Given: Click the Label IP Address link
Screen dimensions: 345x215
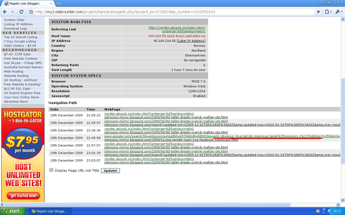Looking at the screenshot, I should point(191,41).
